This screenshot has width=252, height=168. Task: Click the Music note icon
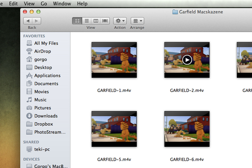[x=29, y=100]
